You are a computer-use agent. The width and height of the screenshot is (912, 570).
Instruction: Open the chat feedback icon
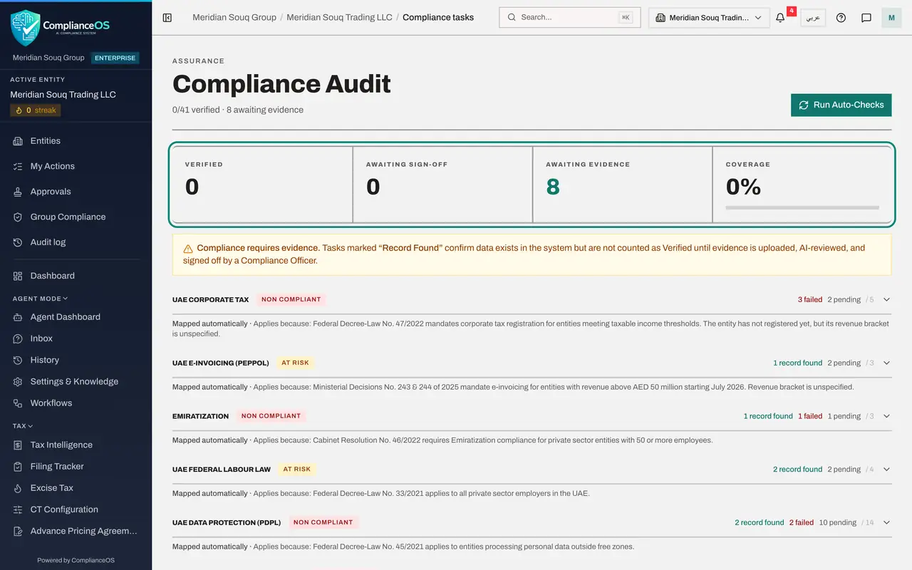866,18
